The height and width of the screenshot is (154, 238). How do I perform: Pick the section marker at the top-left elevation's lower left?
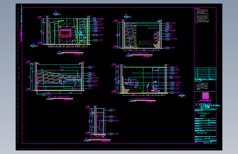pos(33,45)
